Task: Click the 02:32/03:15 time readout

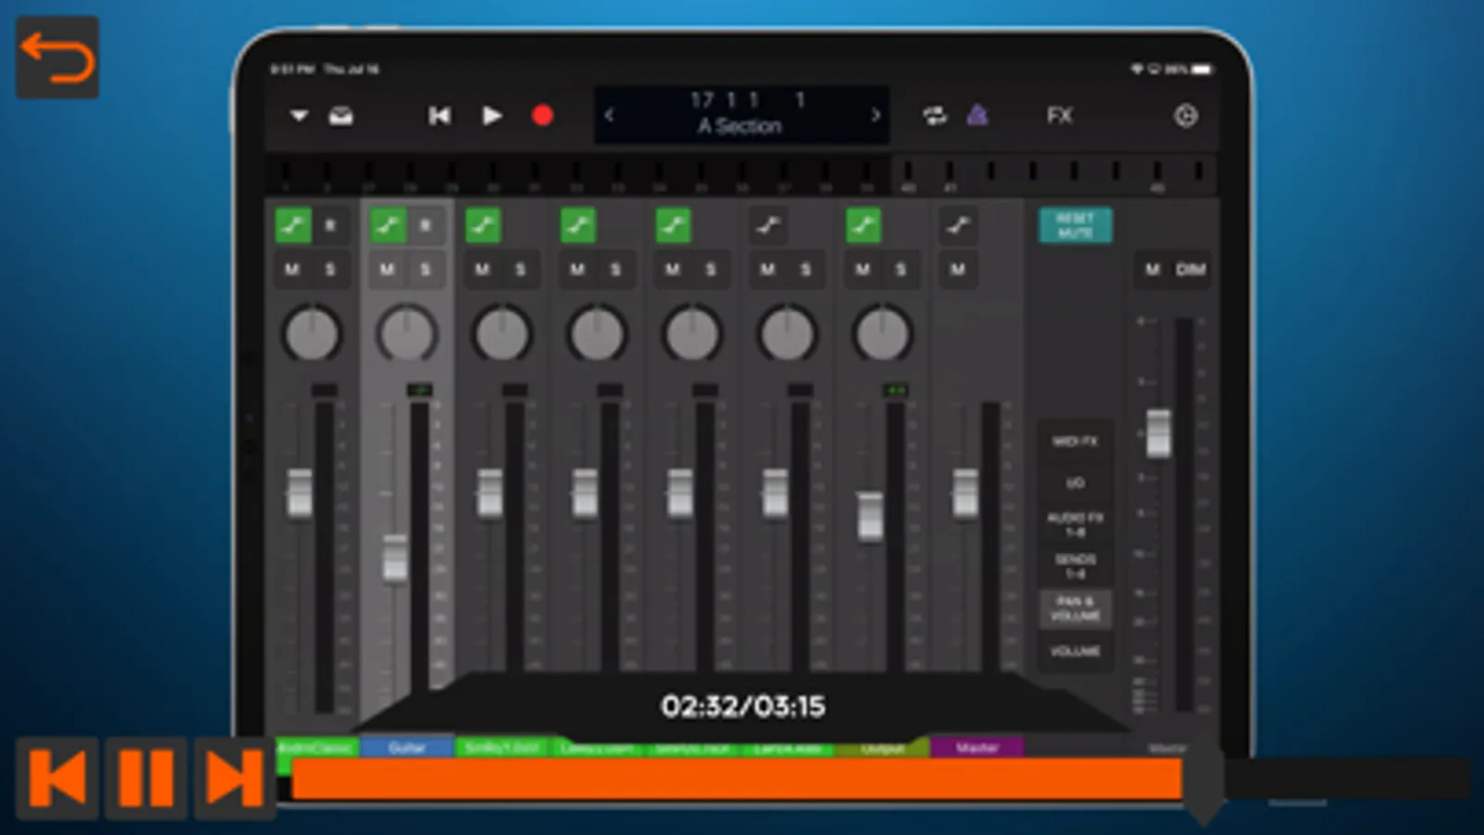Action: pos(742,707)
